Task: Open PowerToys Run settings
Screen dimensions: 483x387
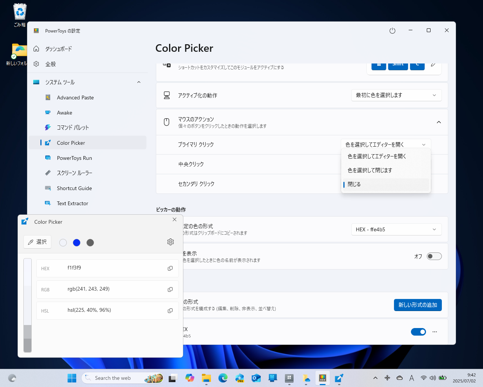Action: pyautogui.click(x=88, y=158)
